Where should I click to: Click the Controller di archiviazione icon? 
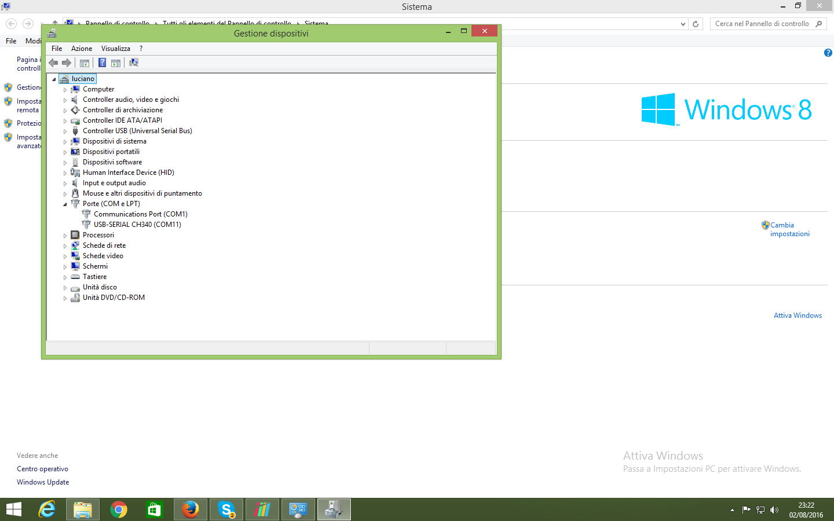pyautogui.click(x=75, y=110)
